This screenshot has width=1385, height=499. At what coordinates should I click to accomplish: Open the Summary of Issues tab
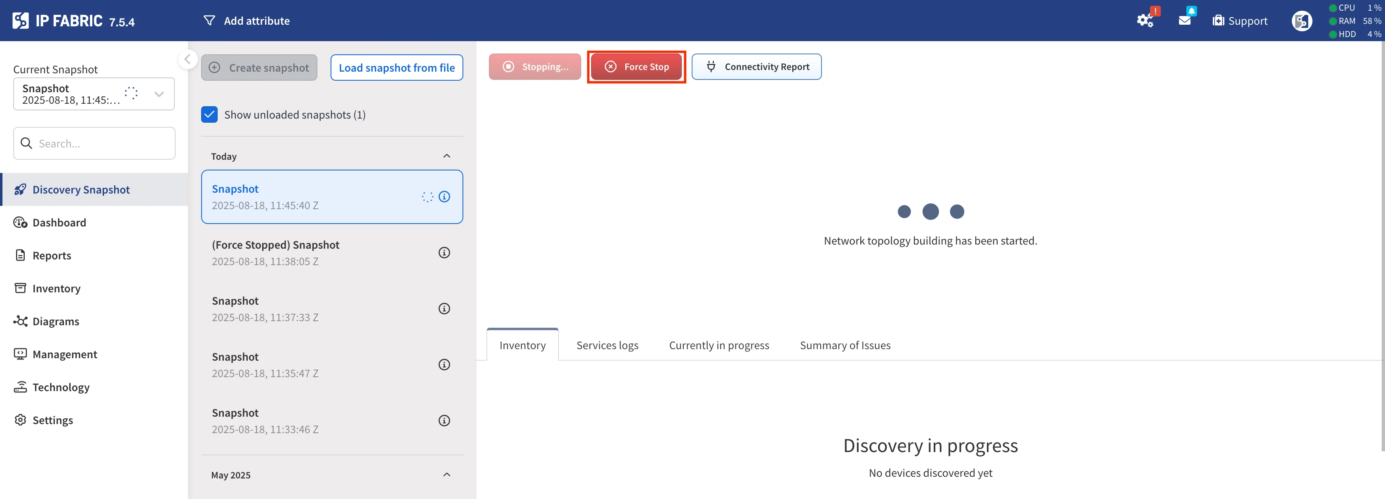coord(845,345)
